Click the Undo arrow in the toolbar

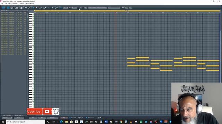pyautogui.click(x=26, y=8)
